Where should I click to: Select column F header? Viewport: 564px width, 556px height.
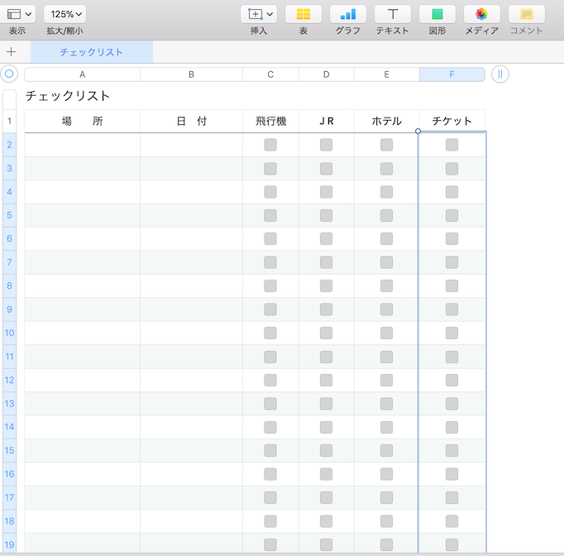click(452, 74)
